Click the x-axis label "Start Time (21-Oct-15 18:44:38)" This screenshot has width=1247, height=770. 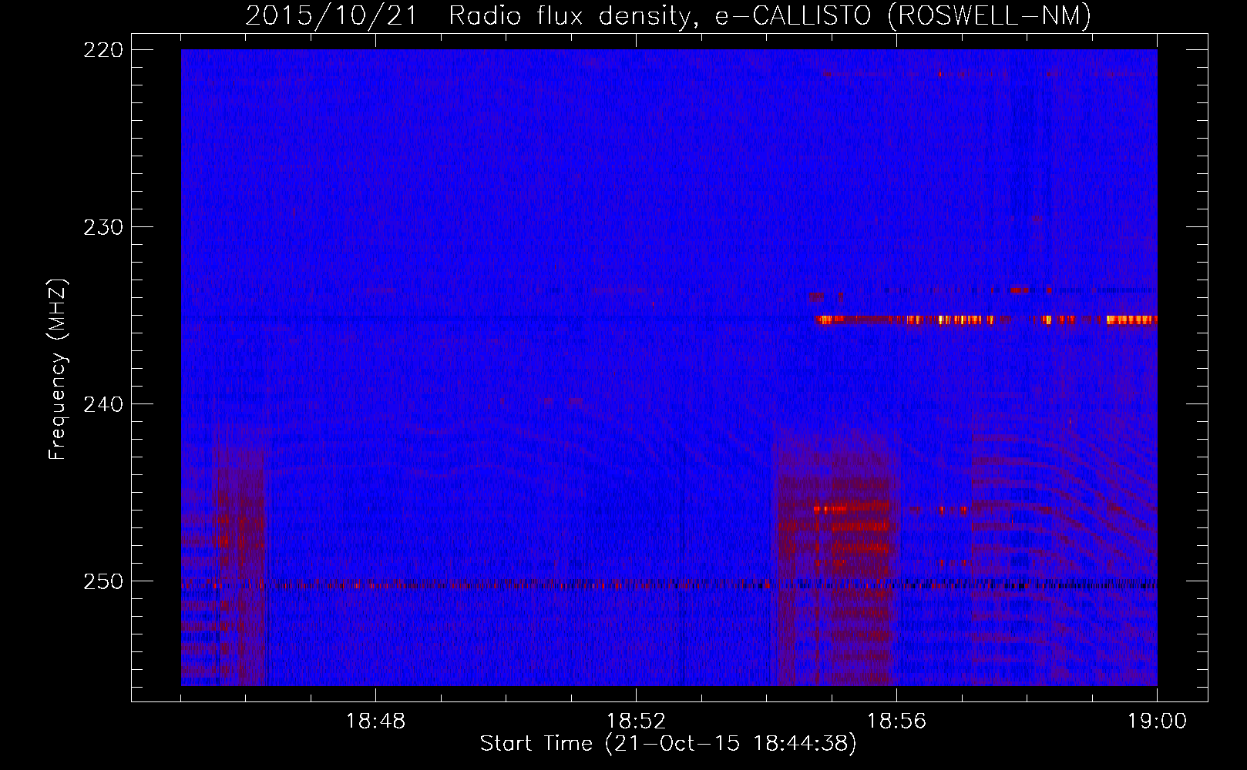point(668,744)
